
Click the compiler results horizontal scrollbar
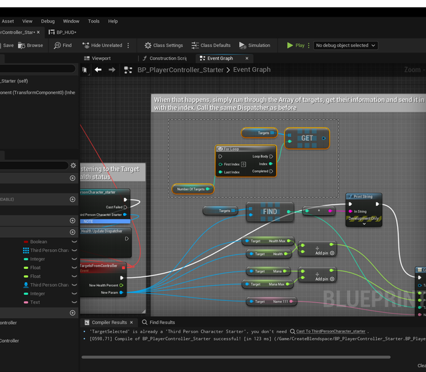point(236,357)
